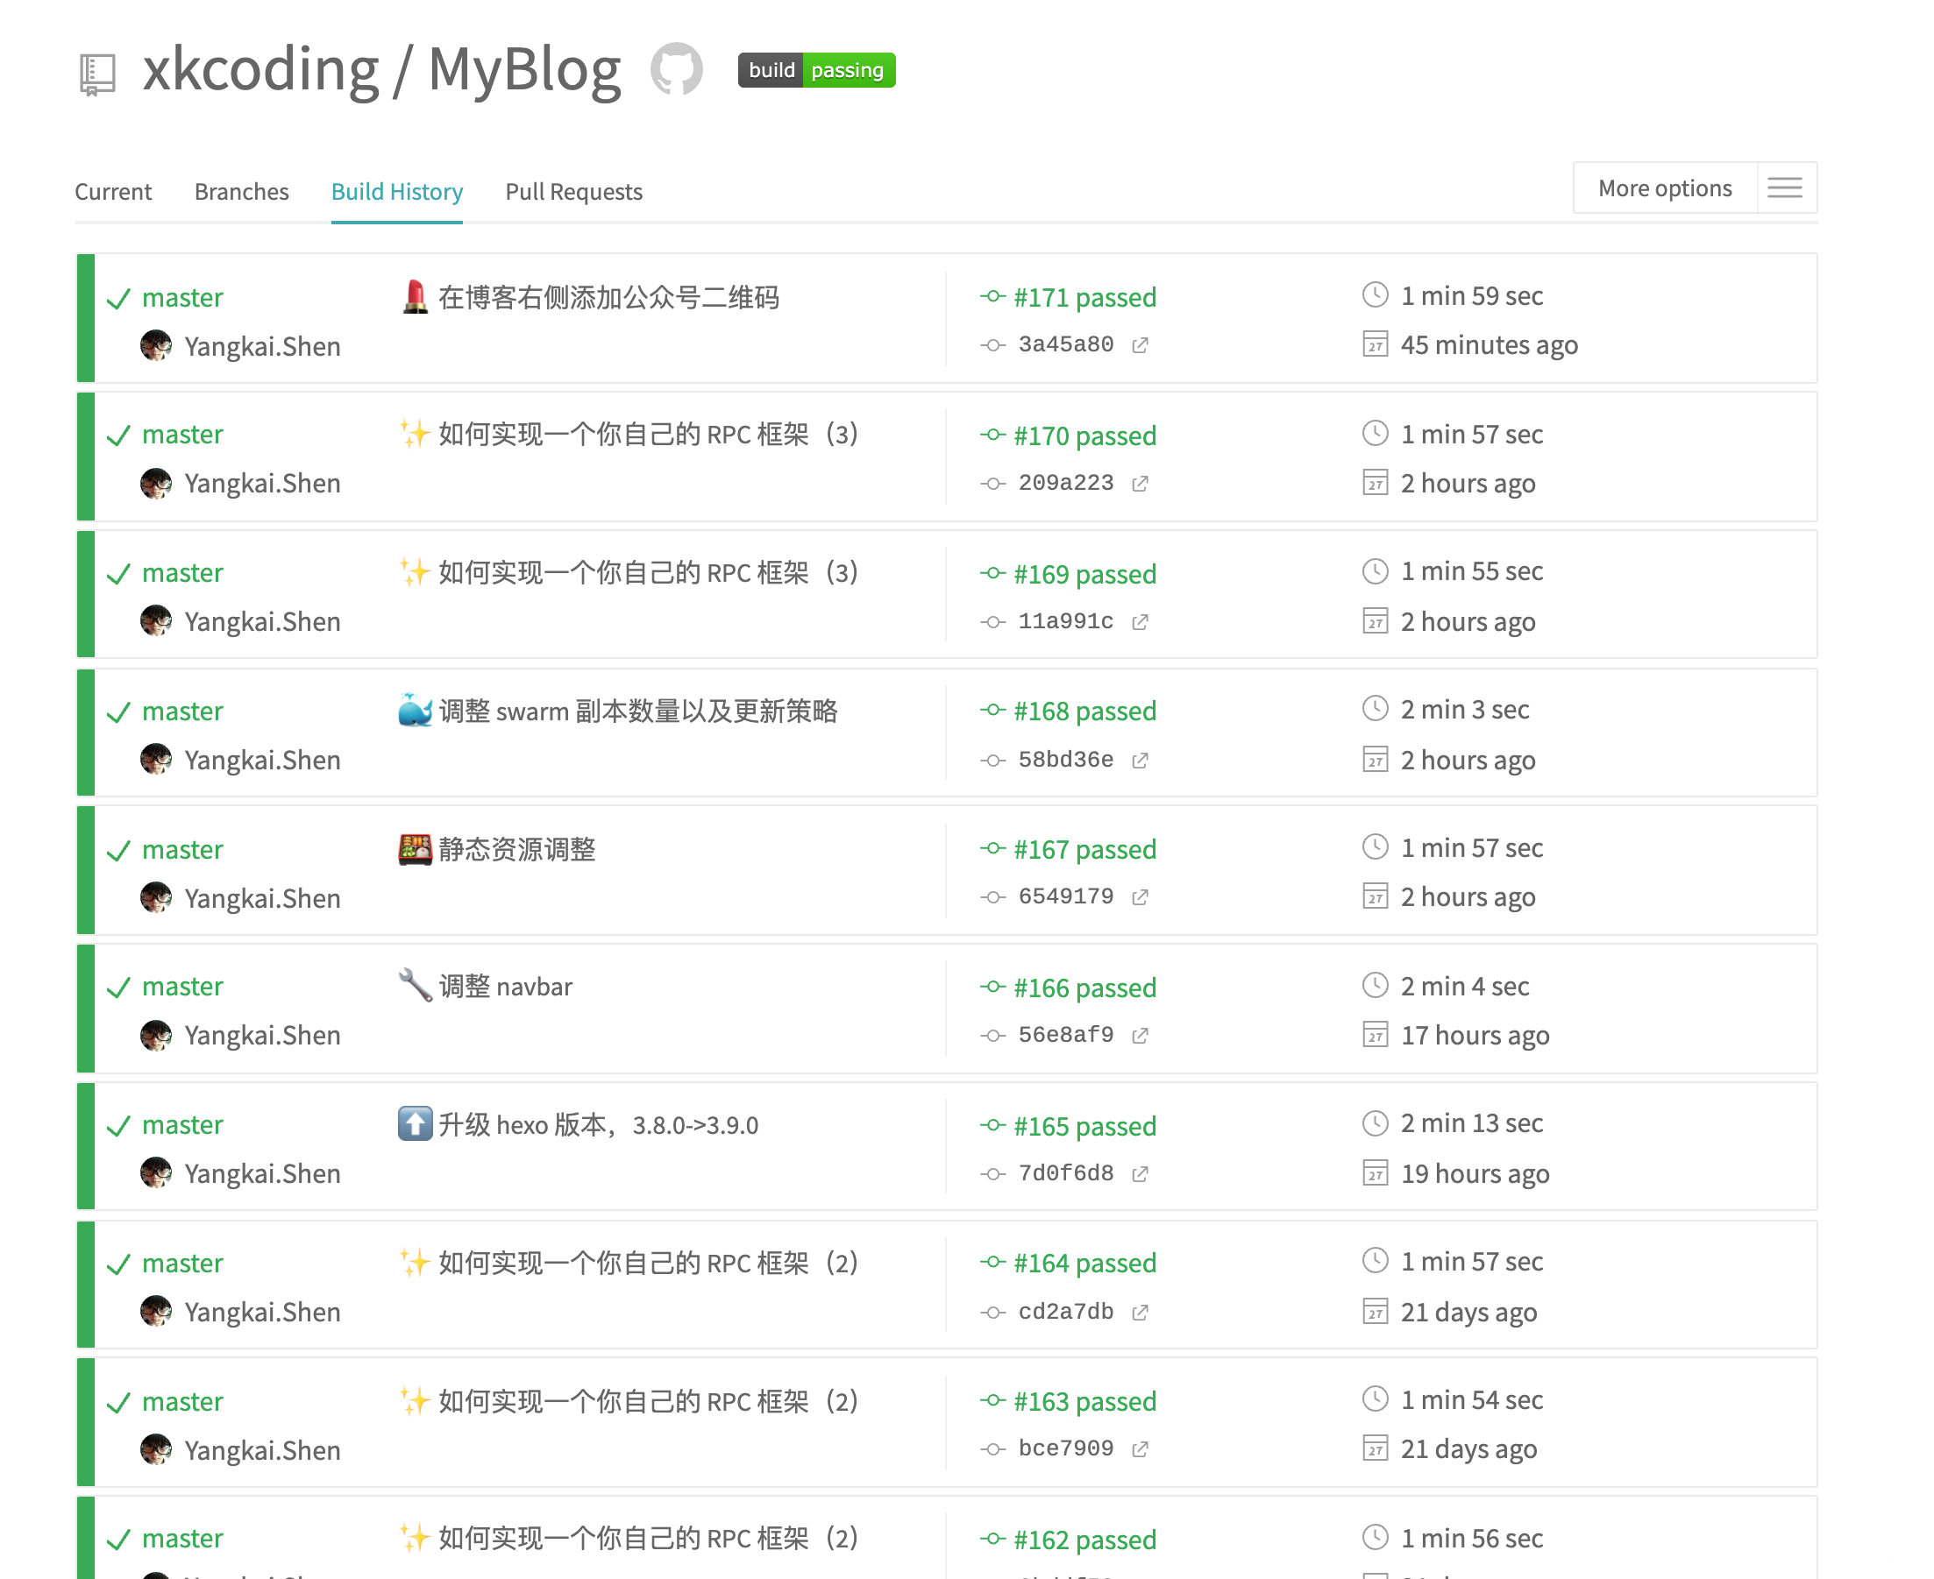The height and width of the screenshot is (1579, 1934).
Task: Click the build passing badge
Action: pos(815,70)
